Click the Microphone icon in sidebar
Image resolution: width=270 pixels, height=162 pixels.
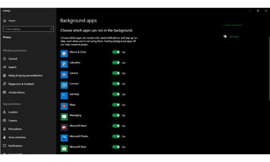(x=4, y=129)
